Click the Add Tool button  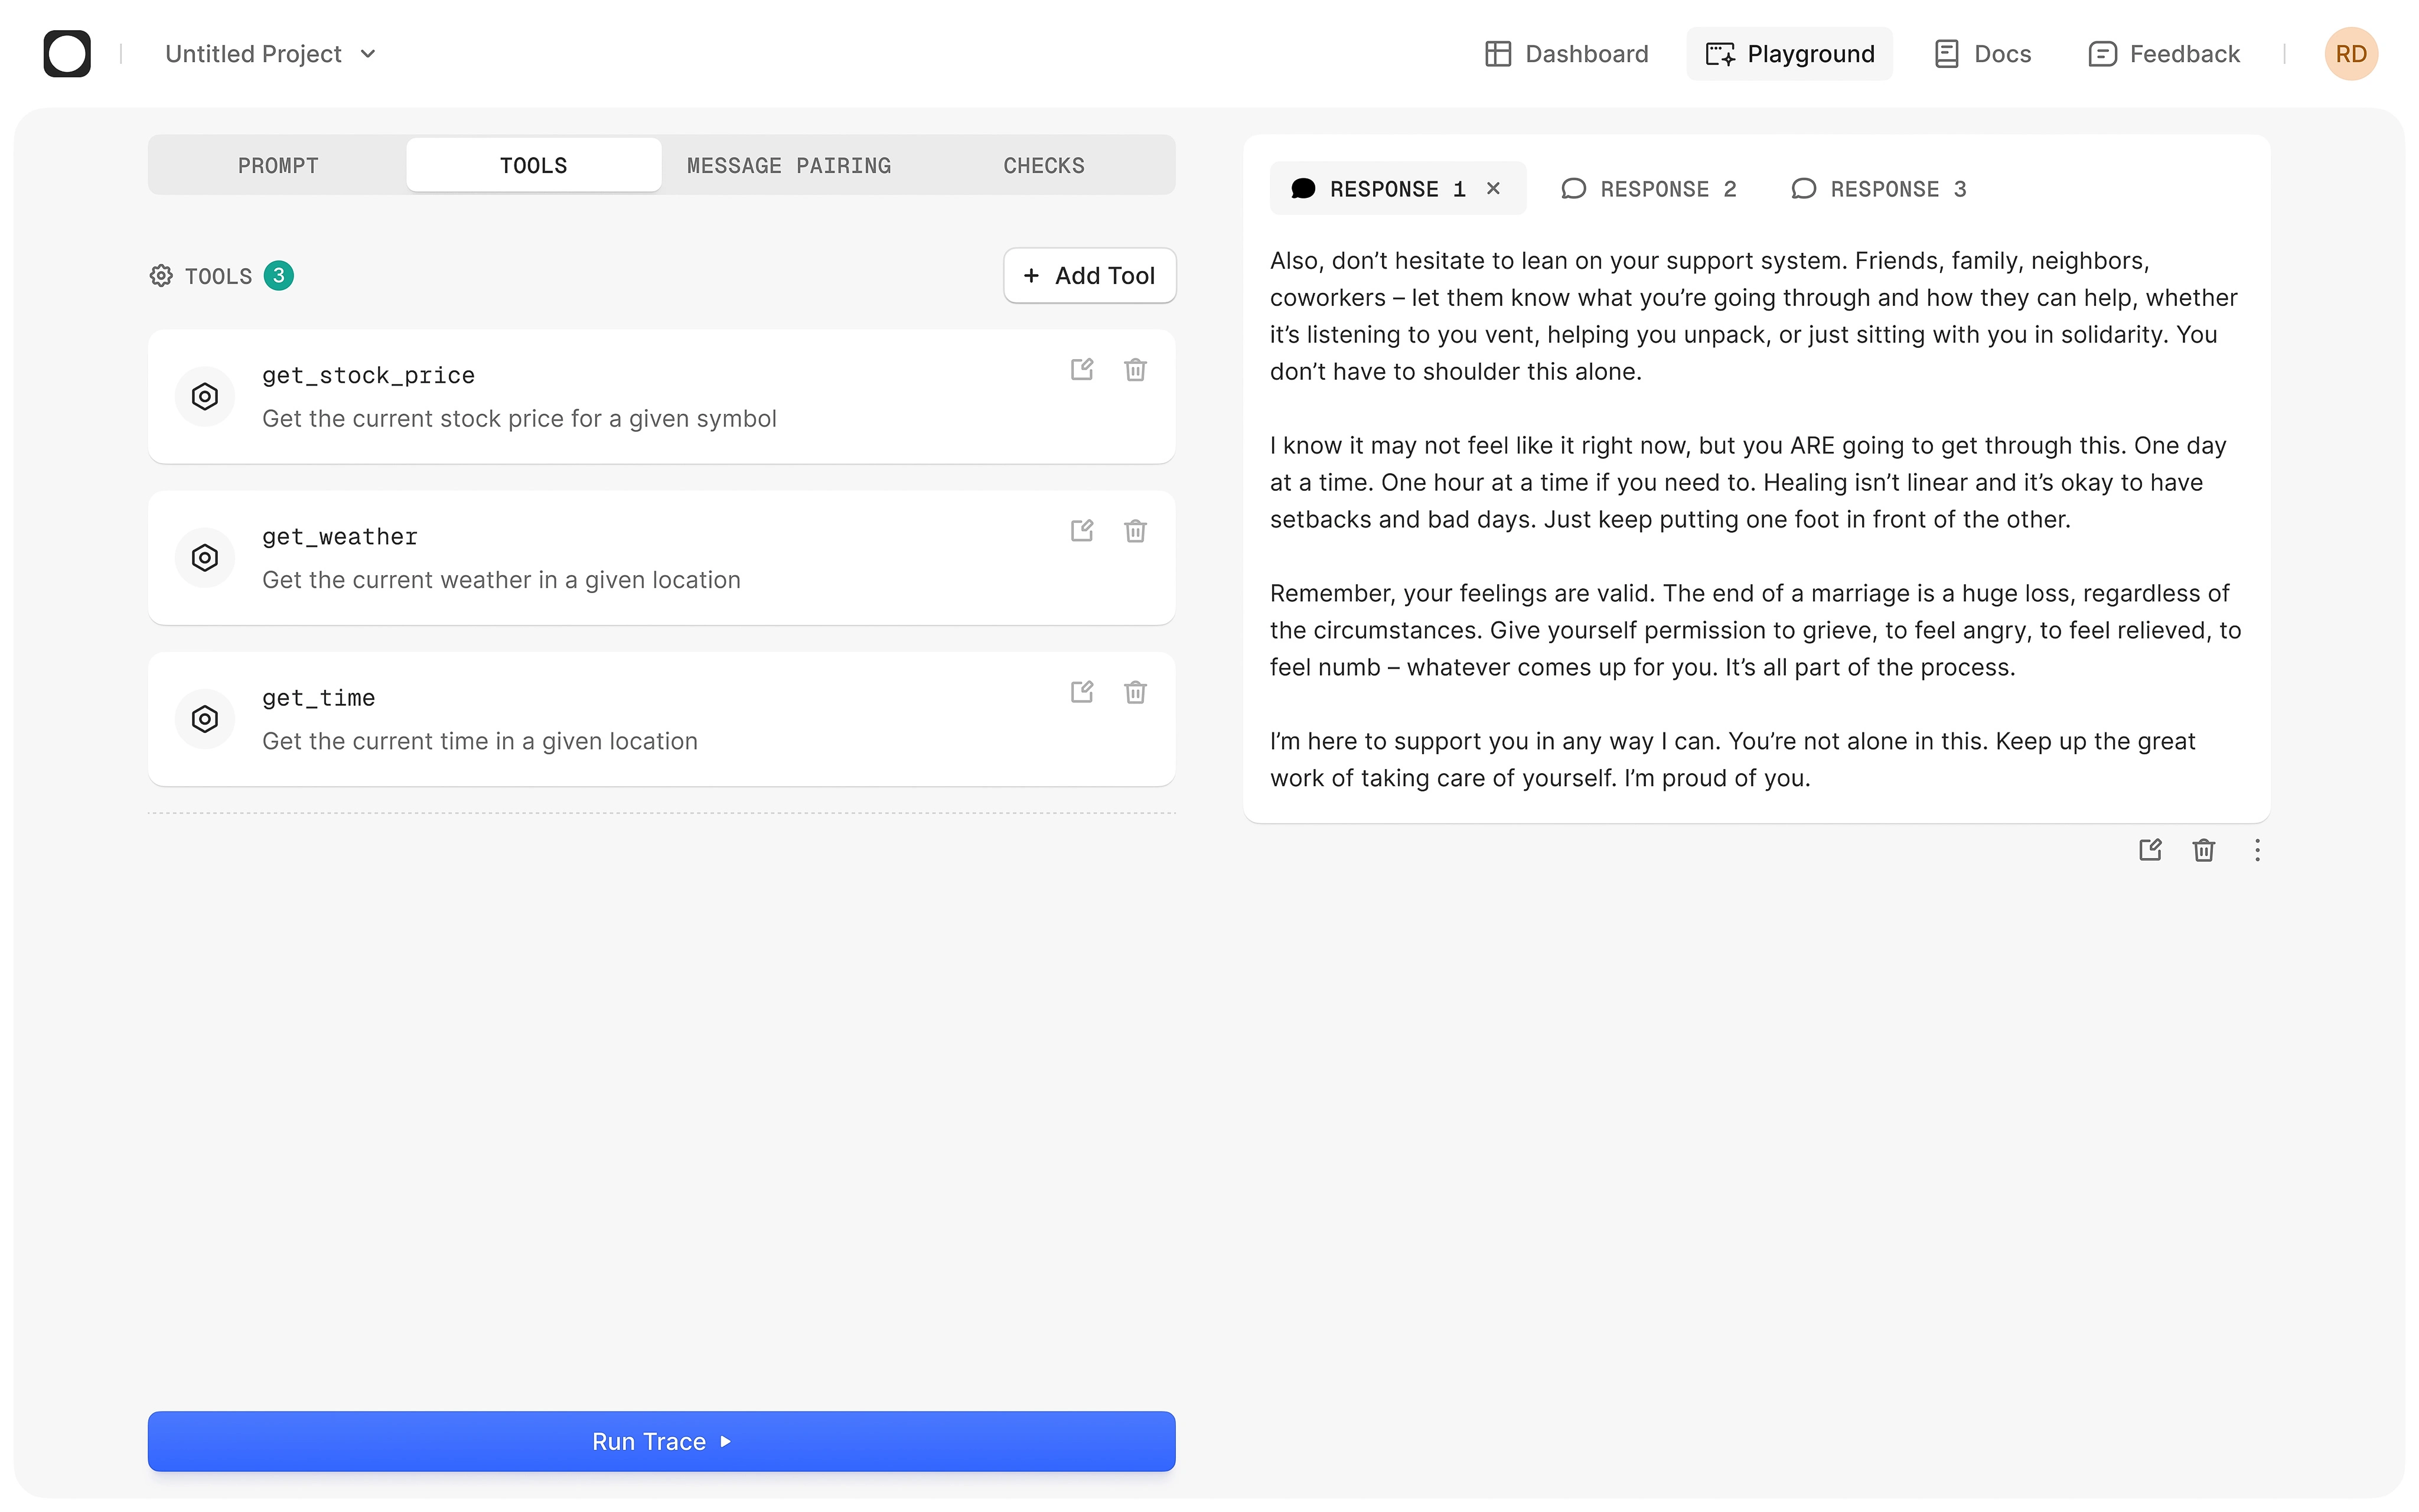(1088, 275)
